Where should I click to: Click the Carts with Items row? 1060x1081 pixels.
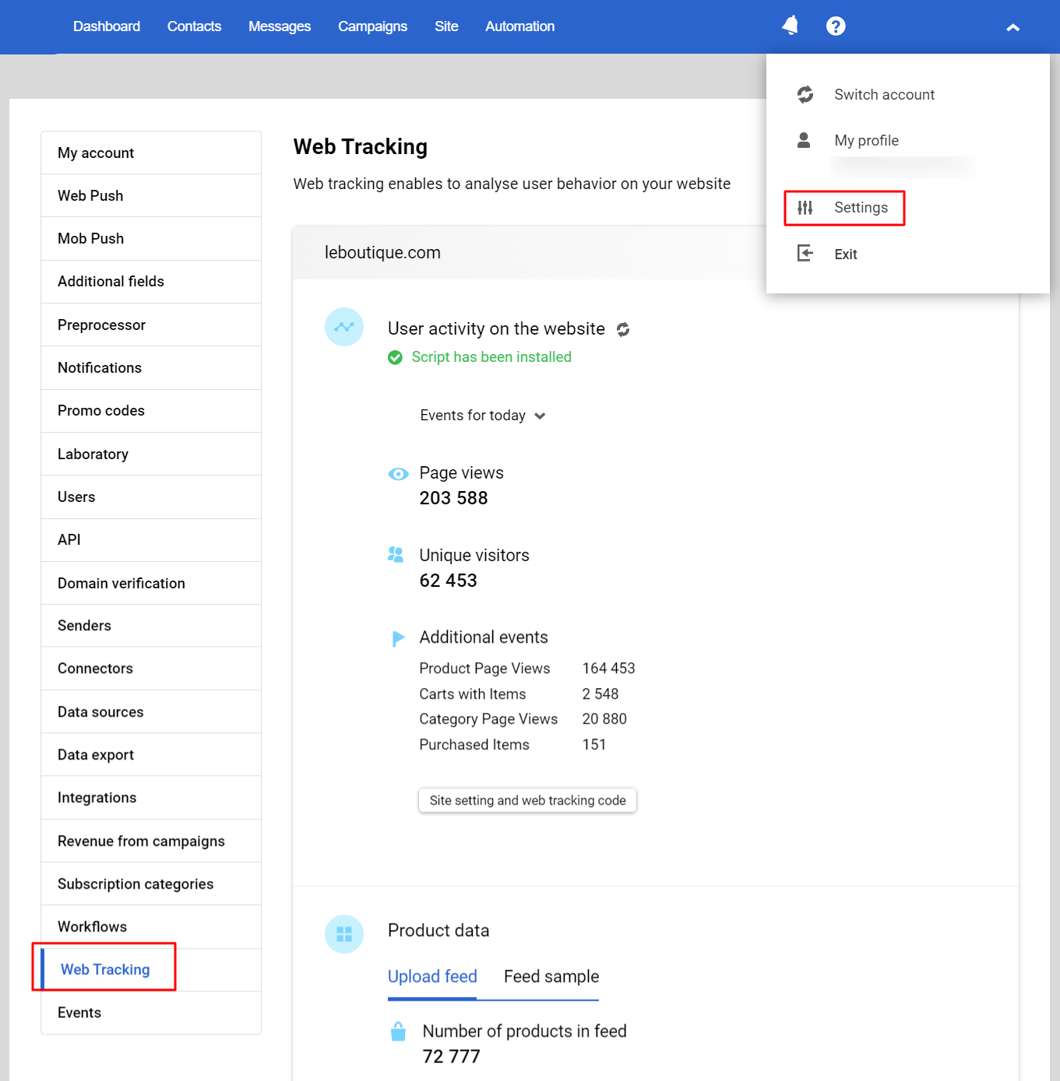click(519, 694)
